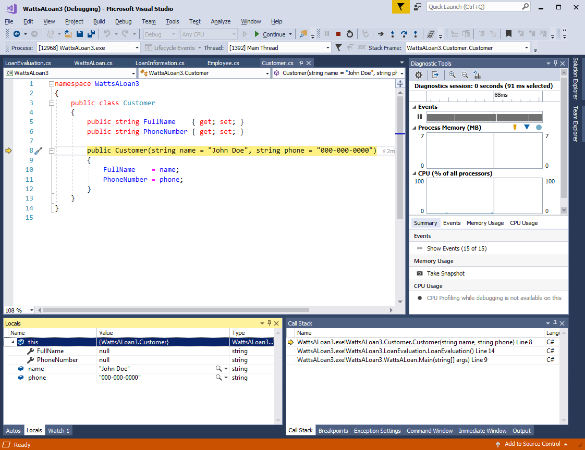Pause the Events track

[420, 117]
